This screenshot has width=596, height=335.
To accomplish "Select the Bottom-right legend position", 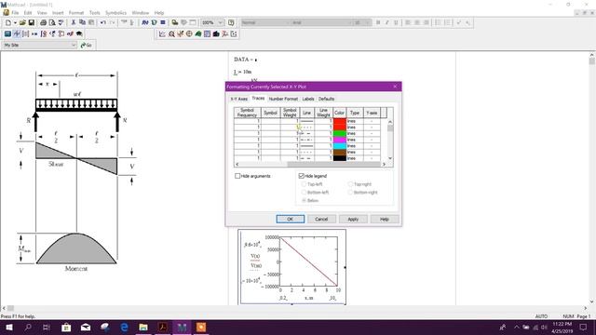I will 350,193.
